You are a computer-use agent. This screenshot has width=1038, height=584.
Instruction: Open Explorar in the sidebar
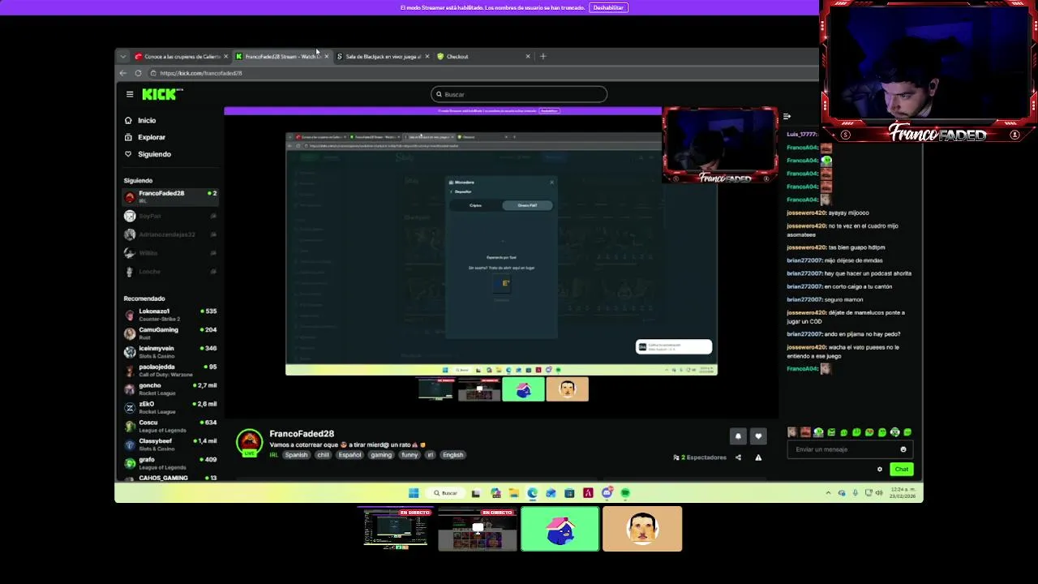point(151,137)
